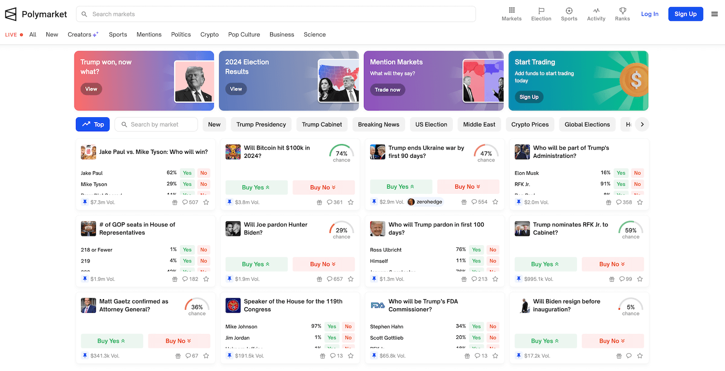725x371 pixels.
Task: Click View on Trump won banner
Action: (x=91, y=89)
